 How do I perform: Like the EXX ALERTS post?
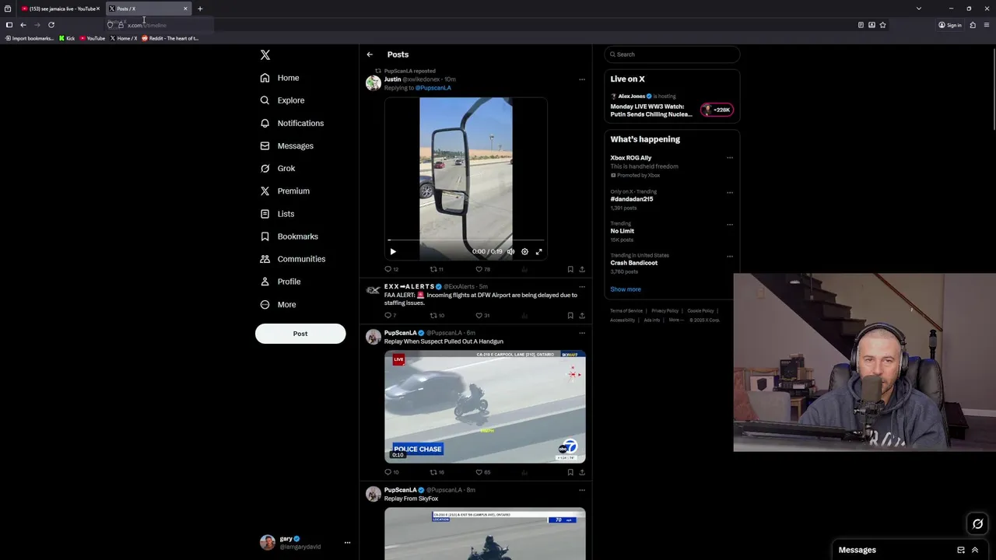pyautogui.click(x=482, y=315)
